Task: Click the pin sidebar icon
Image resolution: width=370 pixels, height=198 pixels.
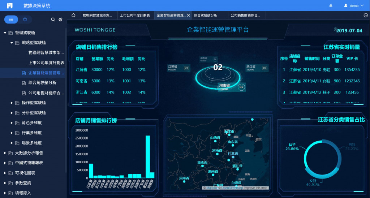Action: (60, 20)
